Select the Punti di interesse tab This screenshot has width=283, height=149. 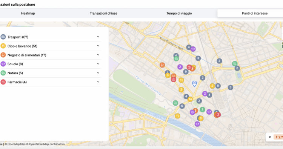(255, 13)
